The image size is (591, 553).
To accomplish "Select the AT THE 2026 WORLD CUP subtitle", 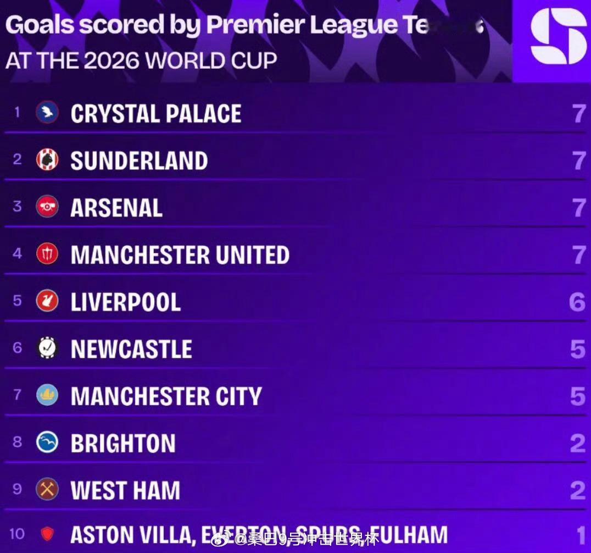I will tap(141, 60).
